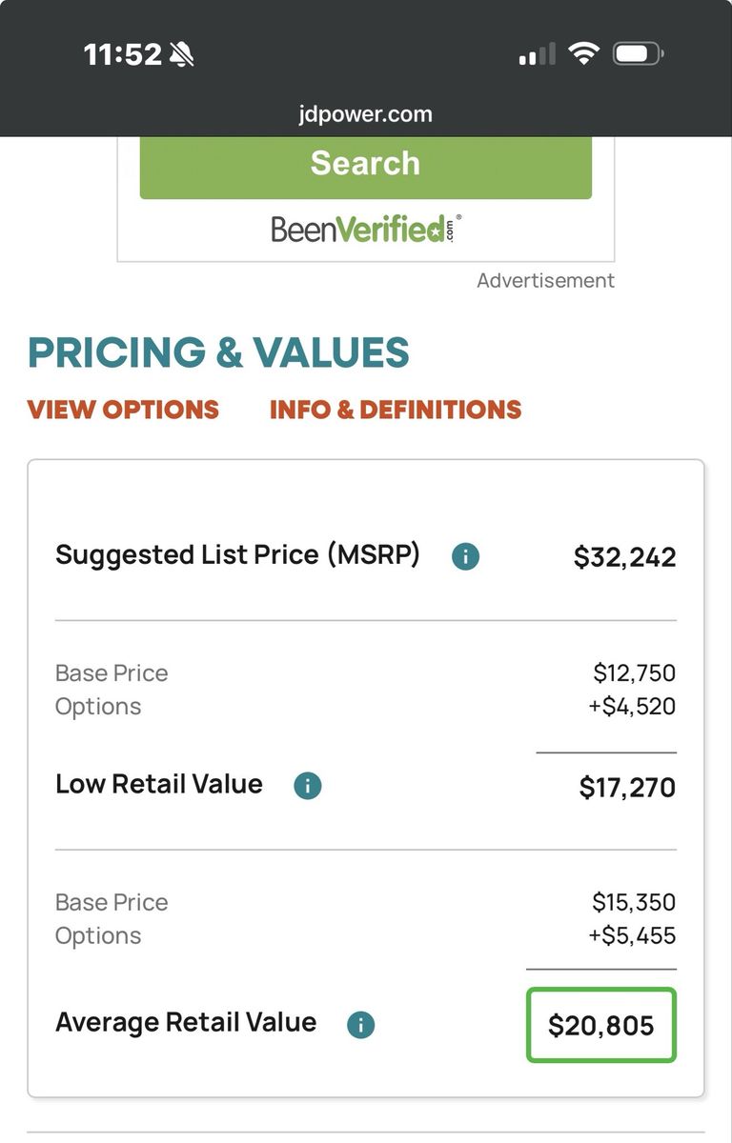Click the Suggested List Price label

(x=237, y=554)
